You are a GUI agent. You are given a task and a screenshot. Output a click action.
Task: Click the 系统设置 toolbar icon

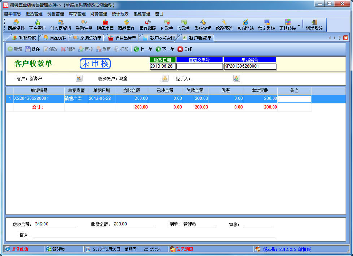coord(203,25)
